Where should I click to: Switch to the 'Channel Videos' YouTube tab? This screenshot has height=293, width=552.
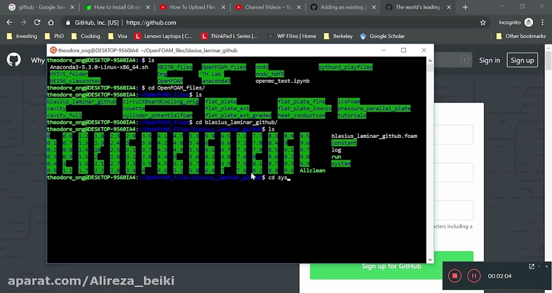point(267,7)
